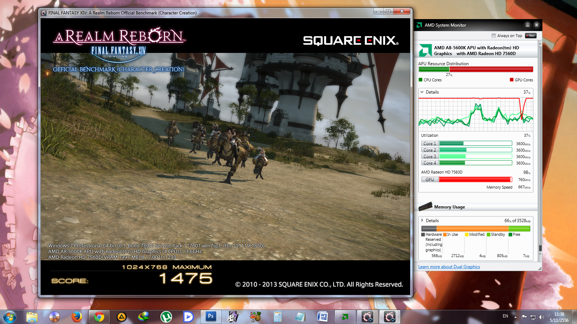The image size is (577, 324).
Task: Open the volume speaker tray icon
Action: click(x=542, y=317)
